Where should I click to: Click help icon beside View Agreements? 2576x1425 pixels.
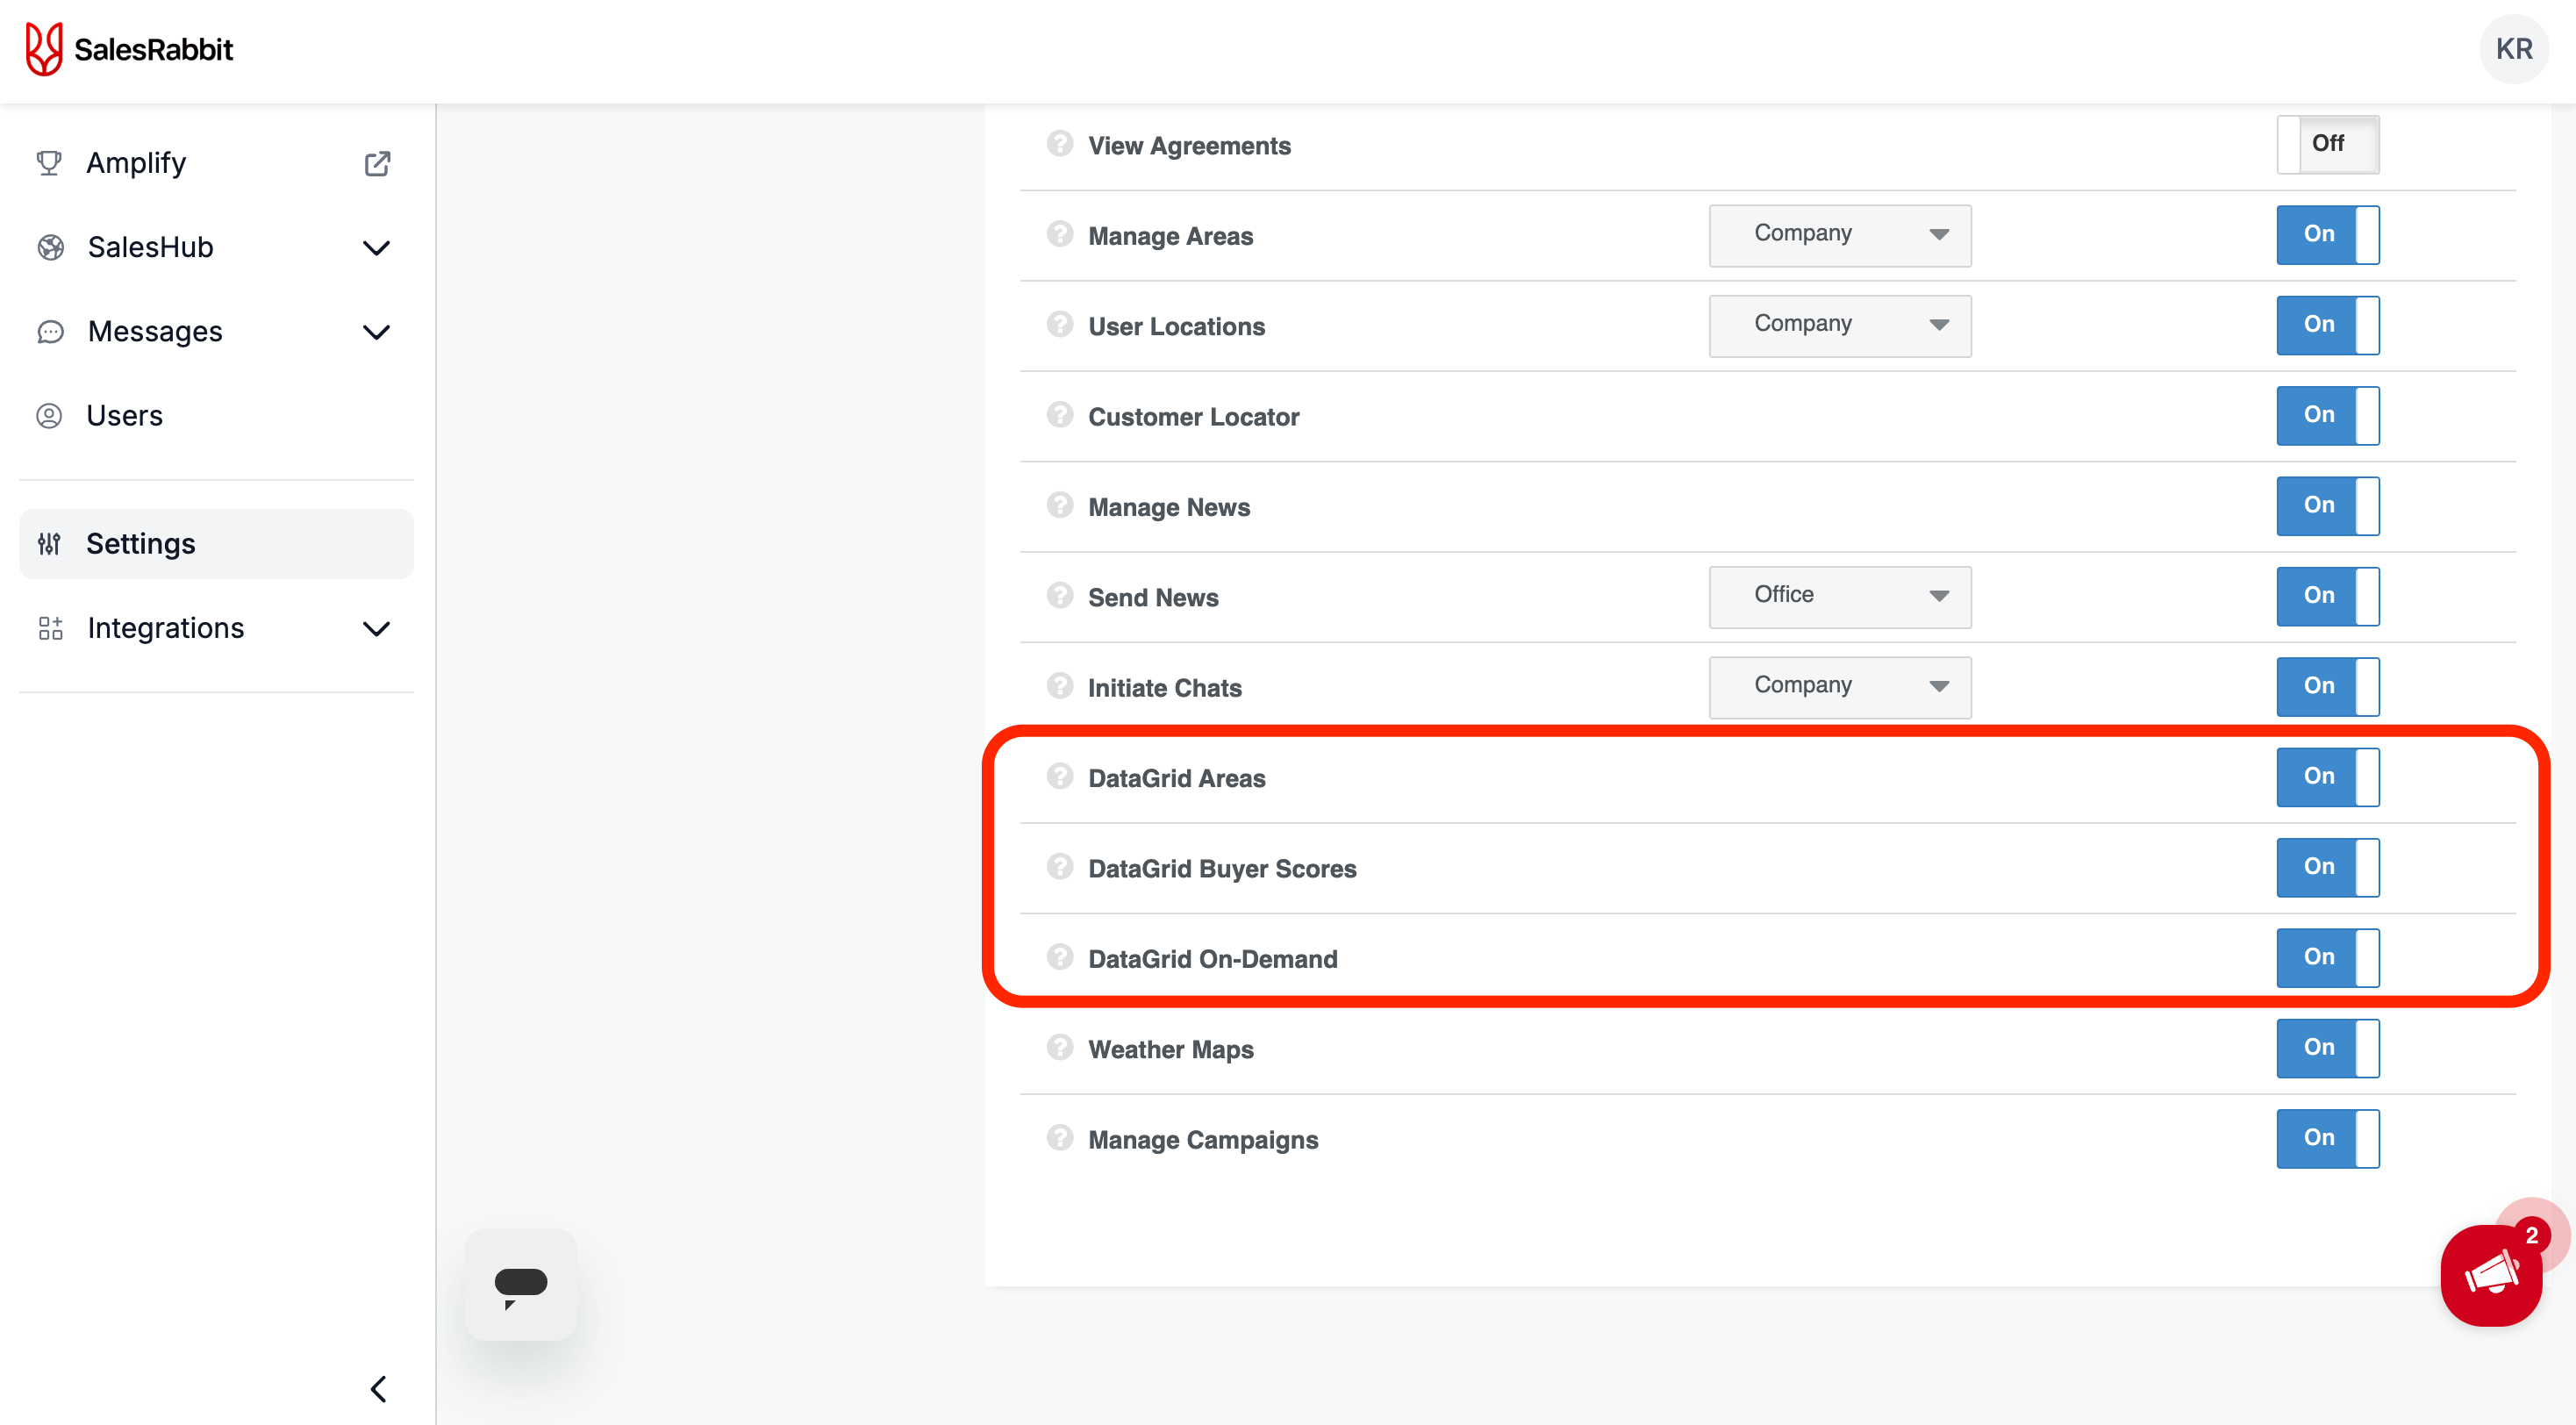coord(1059,144)
